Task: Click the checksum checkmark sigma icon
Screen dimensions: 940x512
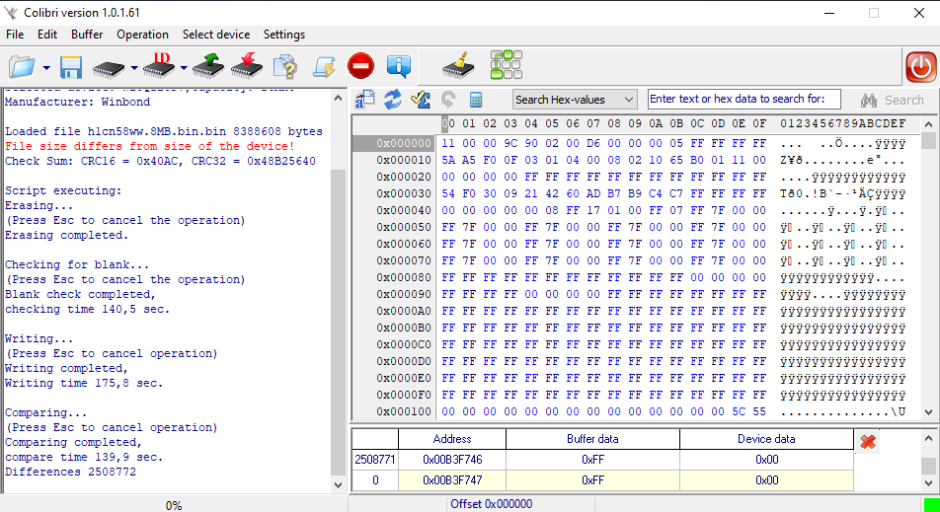Action: pyautogui.click(x=421, y=100)
